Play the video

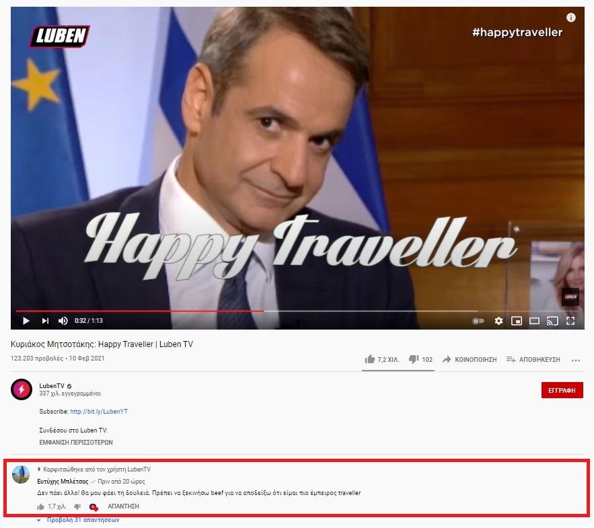pyautogui.click(x=26, y=321)
